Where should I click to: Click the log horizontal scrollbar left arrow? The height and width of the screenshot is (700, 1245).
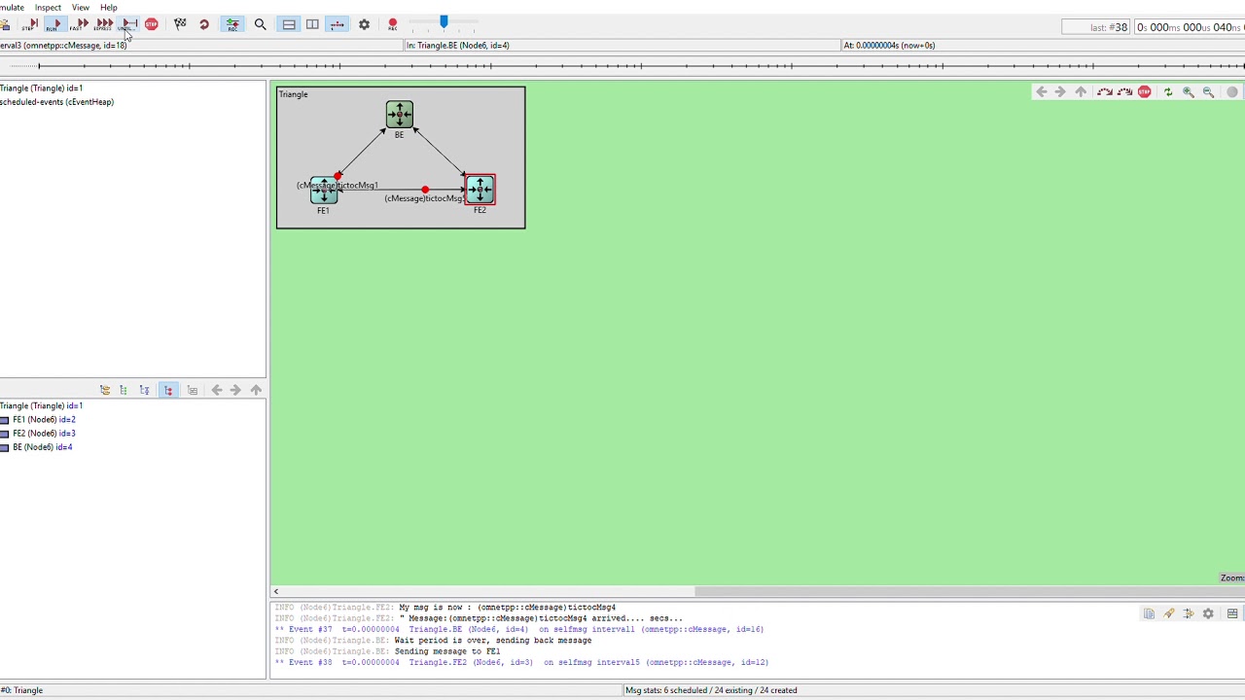click(x=276, y=591)
